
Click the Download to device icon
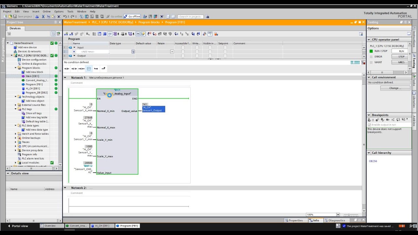pyautogui.click(x=87, y=16)
